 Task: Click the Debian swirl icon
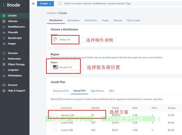(55, 40)
